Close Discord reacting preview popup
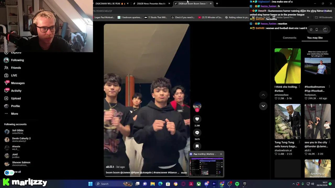The width and height of the screenshot is (335, 188). pos(221,154)
